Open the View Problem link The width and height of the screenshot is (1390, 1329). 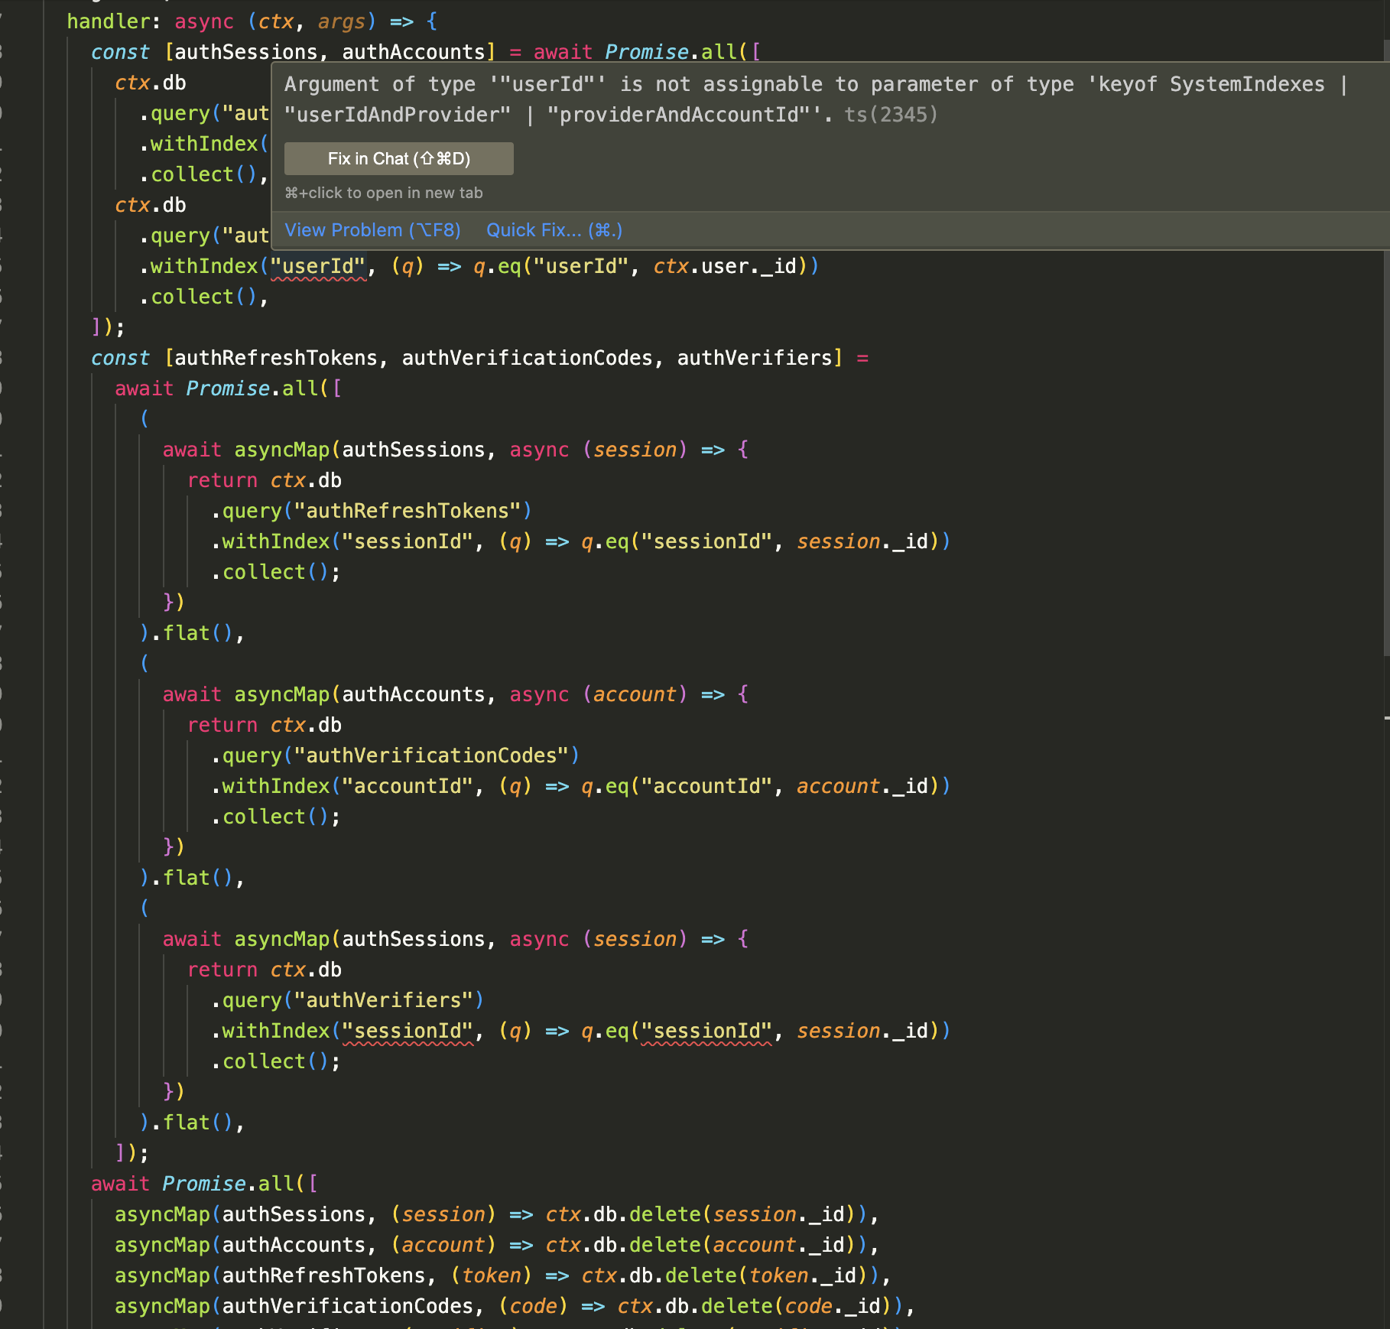372,230
